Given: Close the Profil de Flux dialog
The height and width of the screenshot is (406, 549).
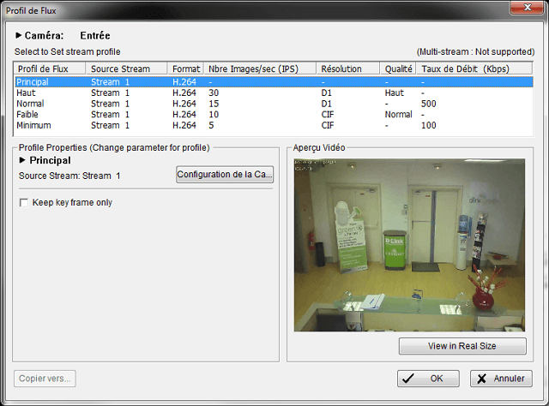Looking at the screenshot, I should coord(528,8).
